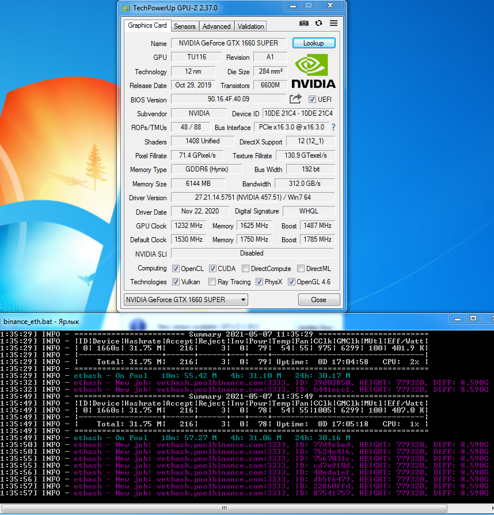Take a screenshot with the camera icon
494x515 pixels.
click(304, 23)
